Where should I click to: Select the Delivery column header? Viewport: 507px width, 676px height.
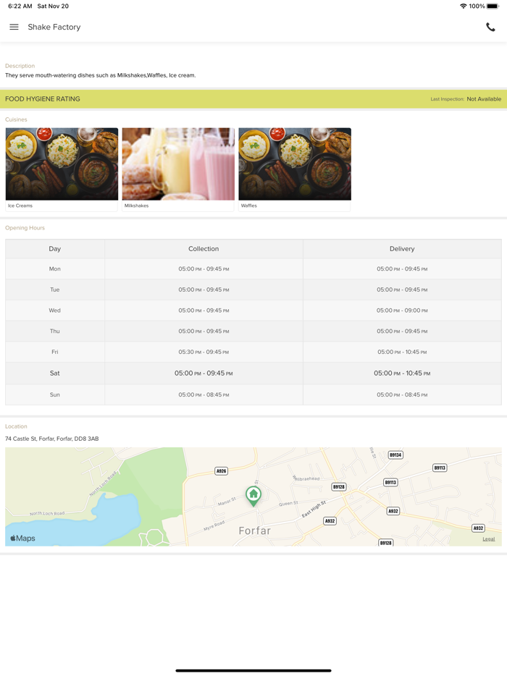click(x=402, y=249)
